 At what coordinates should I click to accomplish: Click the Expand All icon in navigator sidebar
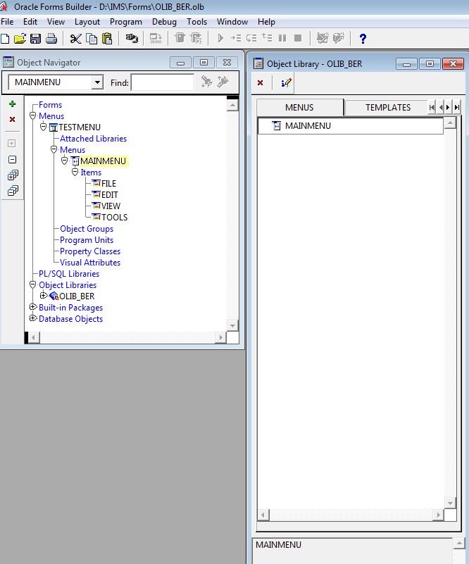13,175
